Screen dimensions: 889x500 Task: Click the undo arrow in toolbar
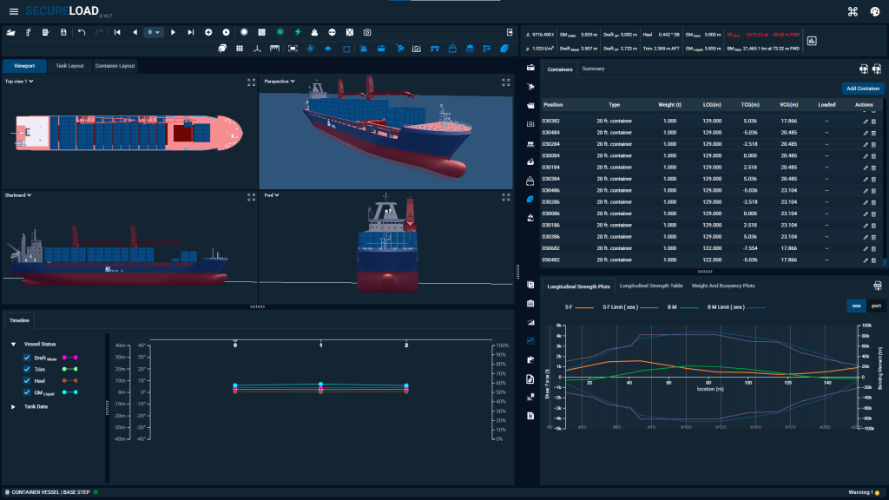pos(82,32)
